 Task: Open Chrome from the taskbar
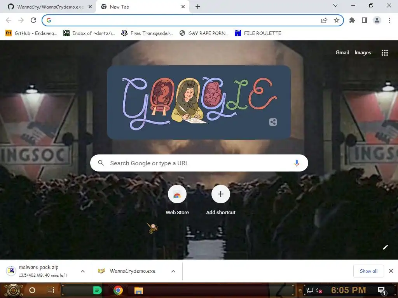point(118,290)
